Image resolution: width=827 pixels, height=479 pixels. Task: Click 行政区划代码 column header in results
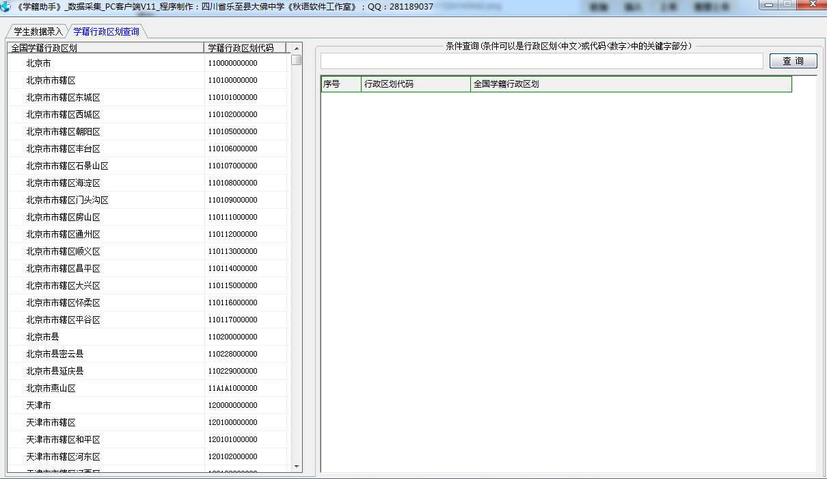tap(416, 84)
